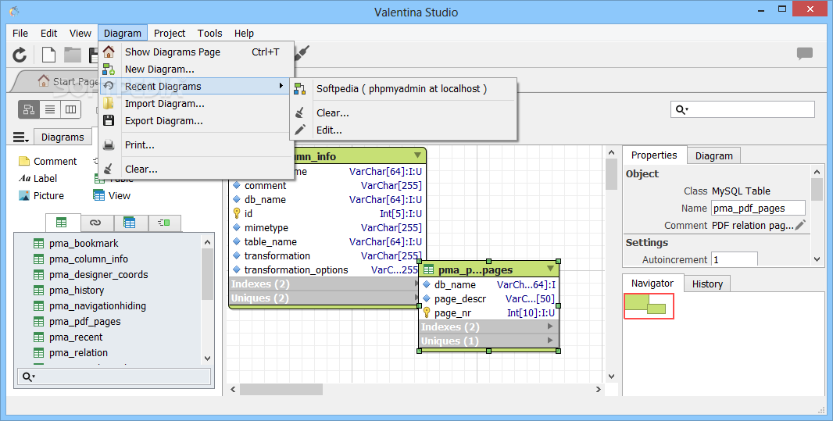
Task: Switch to the Navigator tab
Action: (652, 284)
